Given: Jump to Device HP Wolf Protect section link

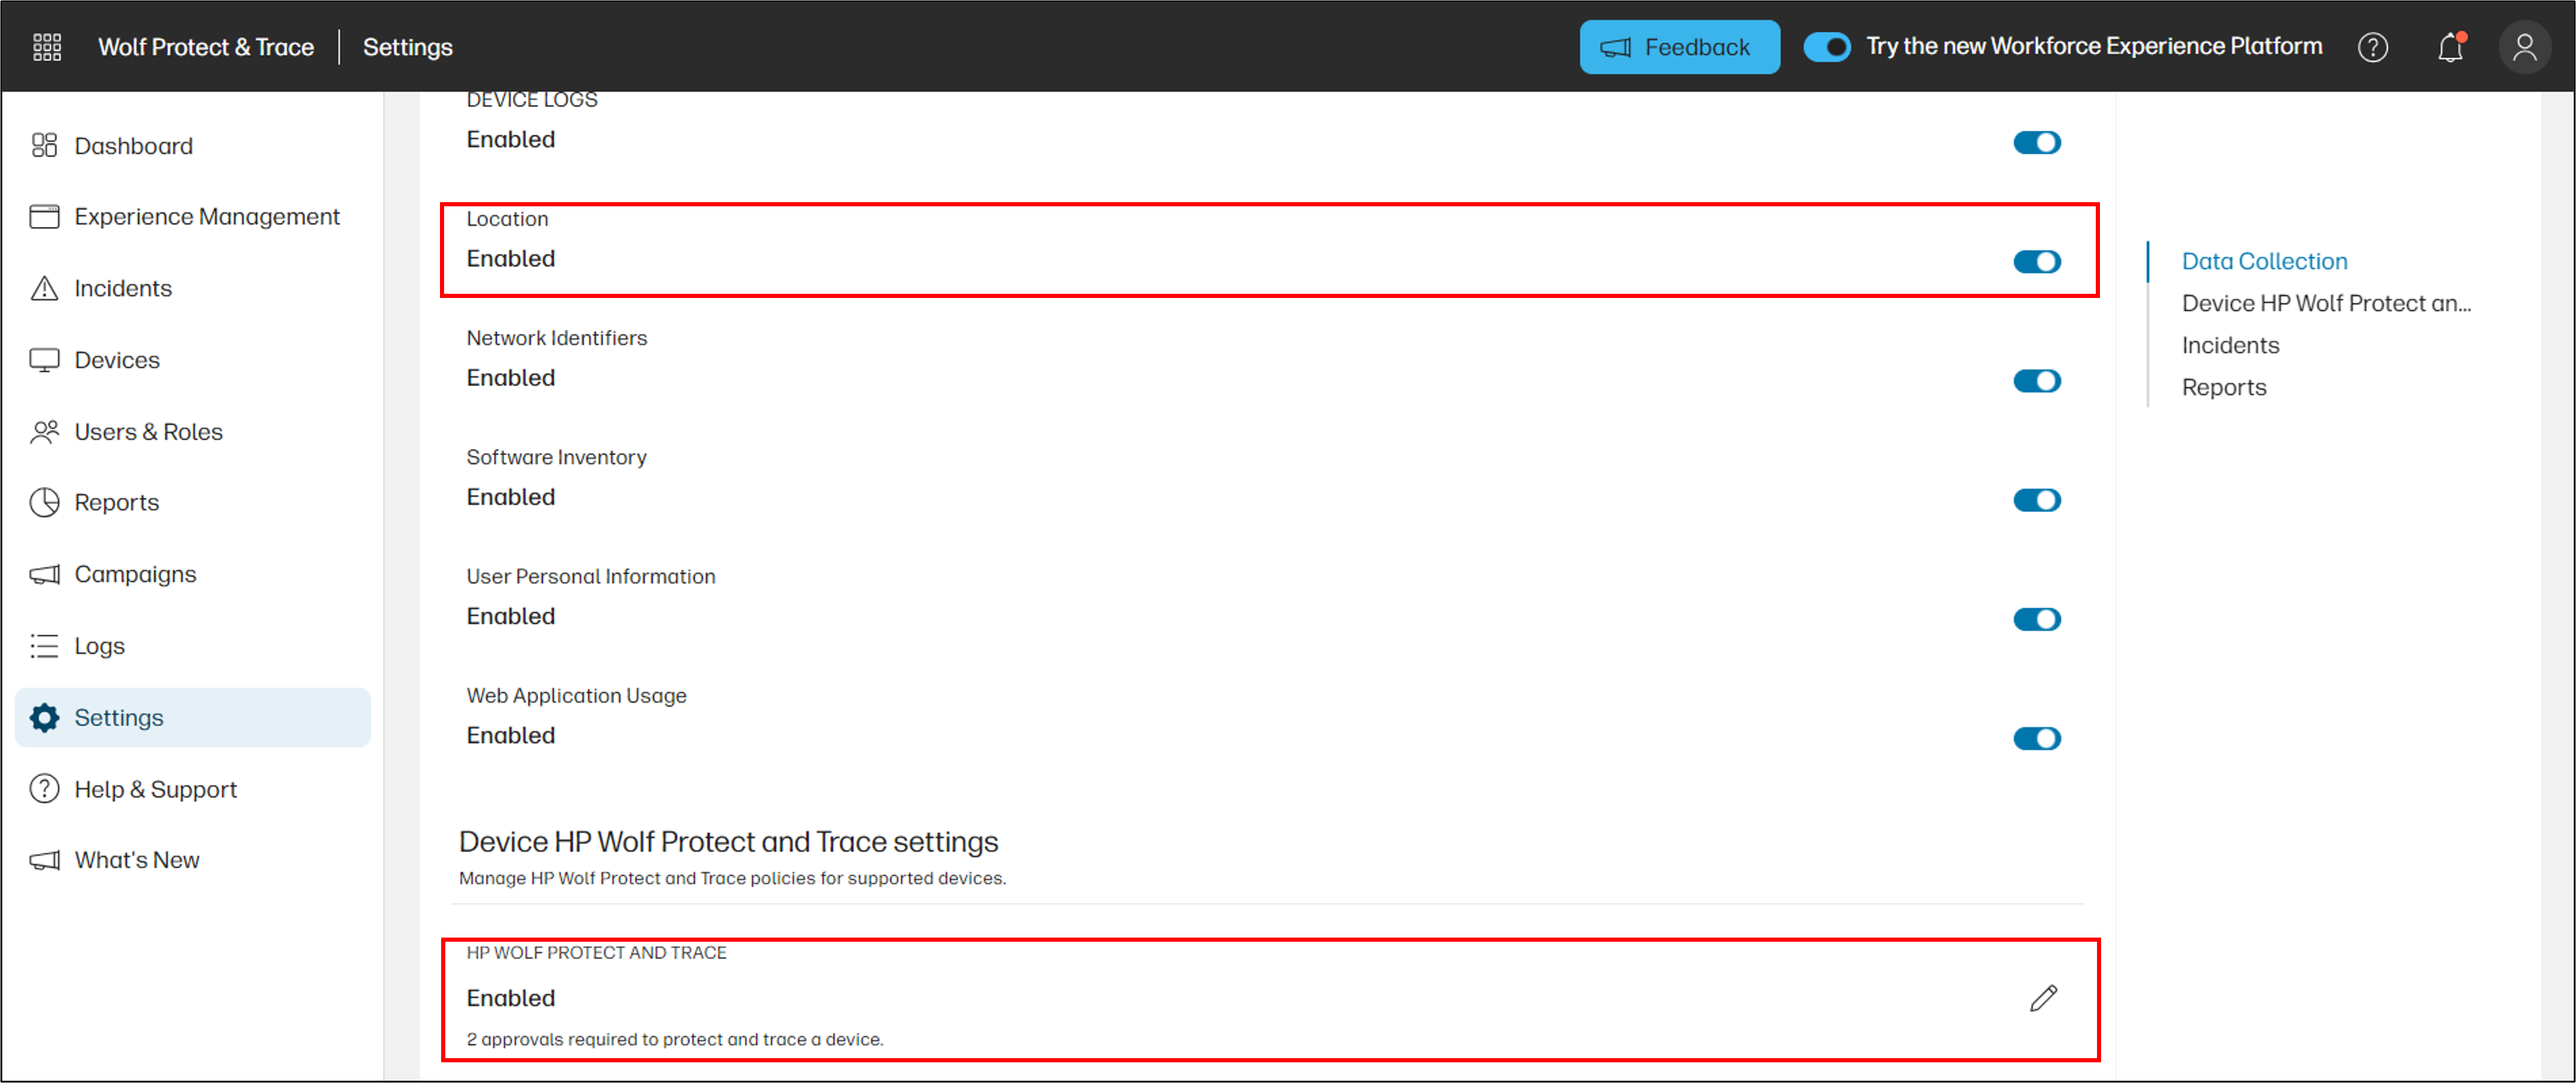Looking at the screenshot, I should pos(2325,303).
